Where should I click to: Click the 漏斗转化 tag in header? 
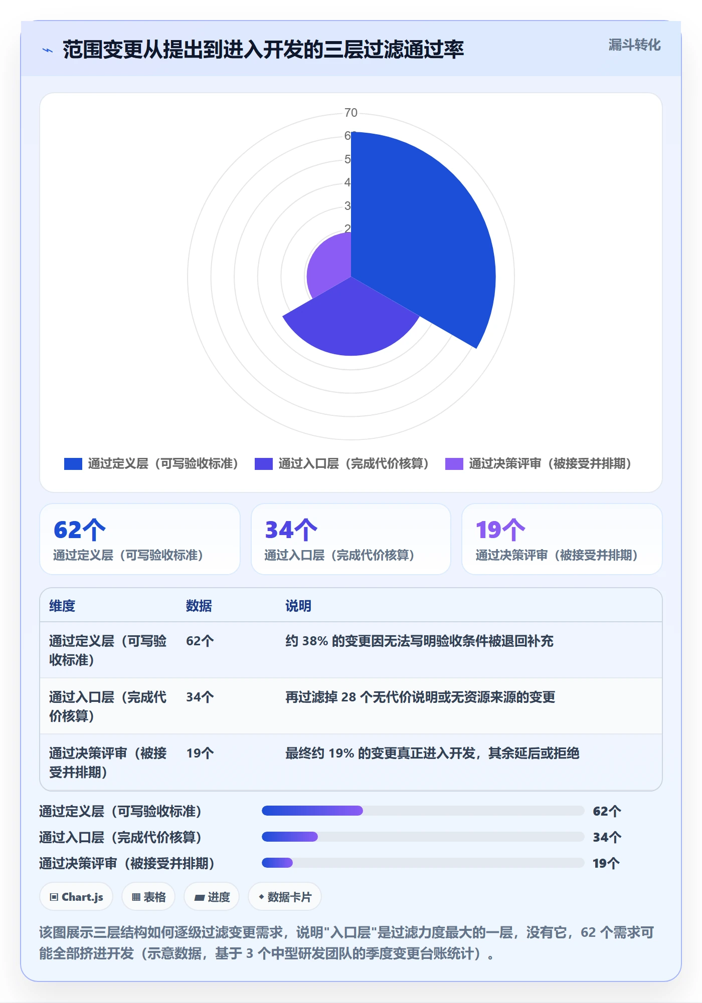point(634,45)
